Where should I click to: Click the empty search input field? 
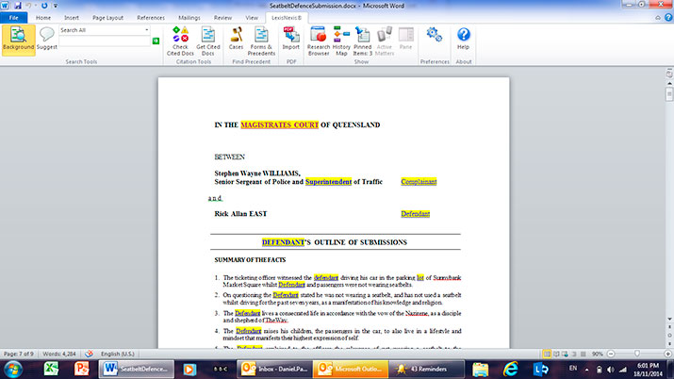[x=105, y=41]
